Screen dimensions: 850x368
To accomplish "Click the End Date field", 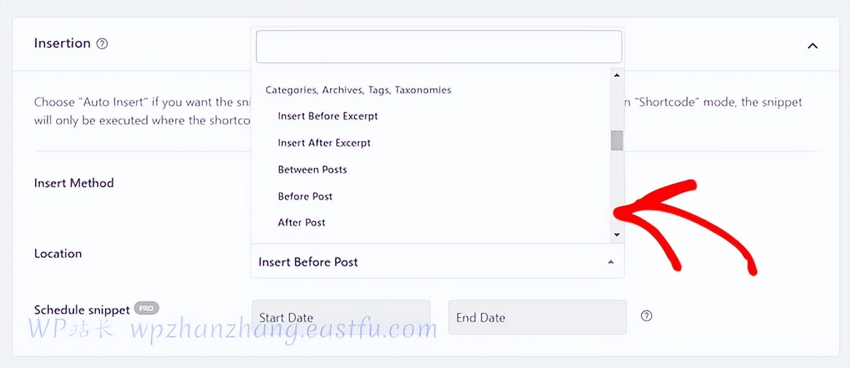I will [x=537, y=317].
